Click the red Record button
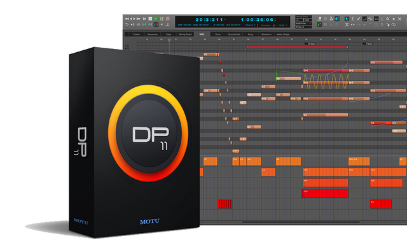This screenshot has width=407, height=252. click(168, 18)
